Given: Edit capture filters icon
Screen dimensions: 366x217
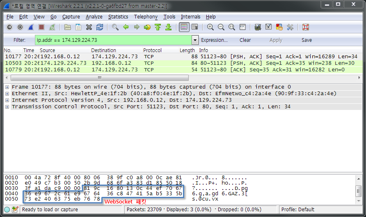Looking at the screenshot, I should tap(258, 27).
